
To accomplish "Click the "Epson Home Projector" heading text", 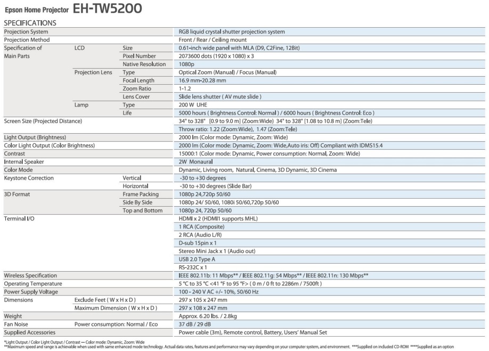I will point(37,10).
